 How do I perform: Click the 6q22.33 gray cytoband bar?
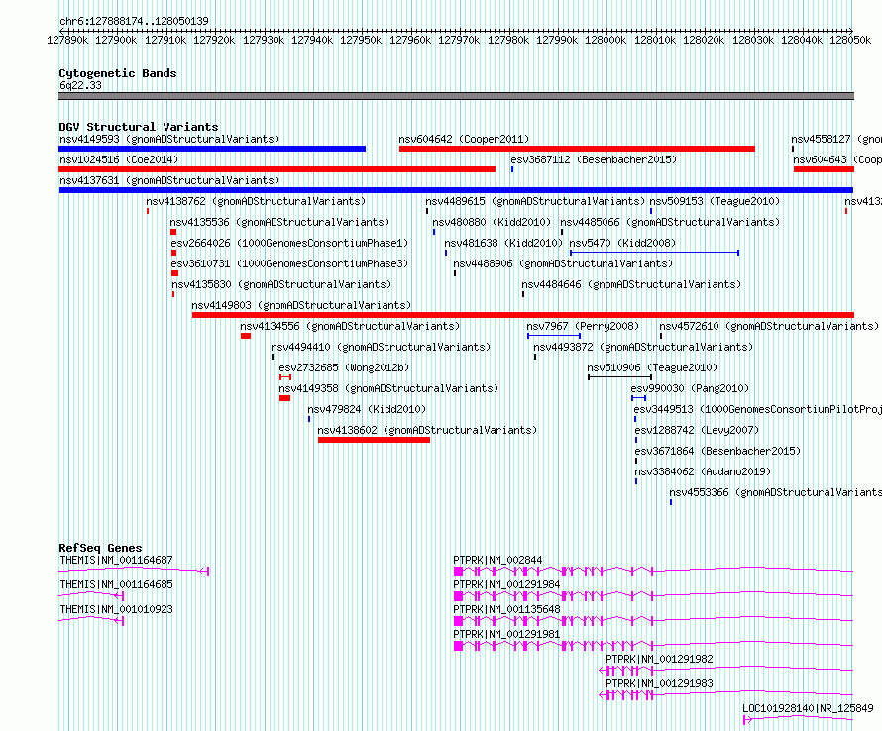[456, 96]
